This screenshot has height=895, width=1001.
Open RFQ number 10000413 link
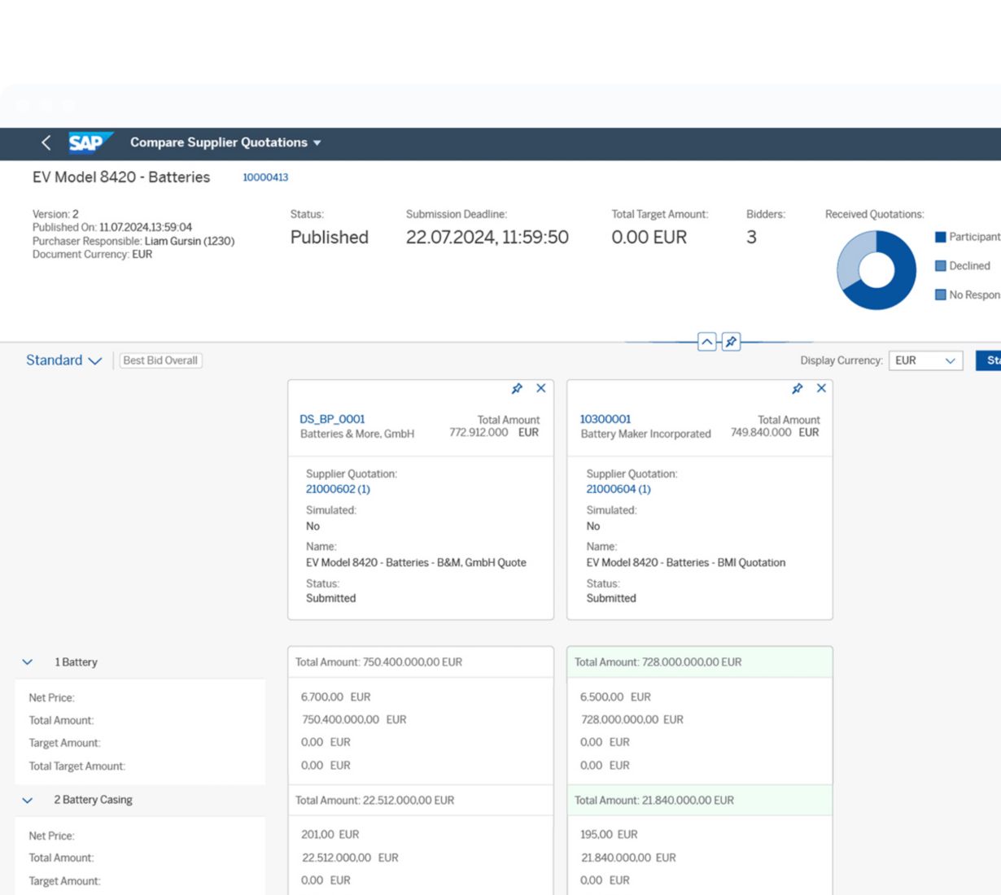coord(265,177)
